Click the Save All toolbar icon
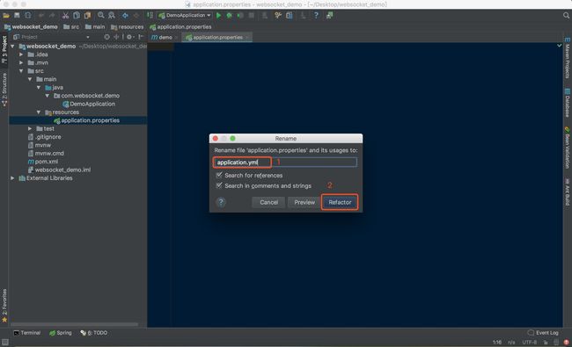The height and width of the screenshot is (347, 572). 17,16
